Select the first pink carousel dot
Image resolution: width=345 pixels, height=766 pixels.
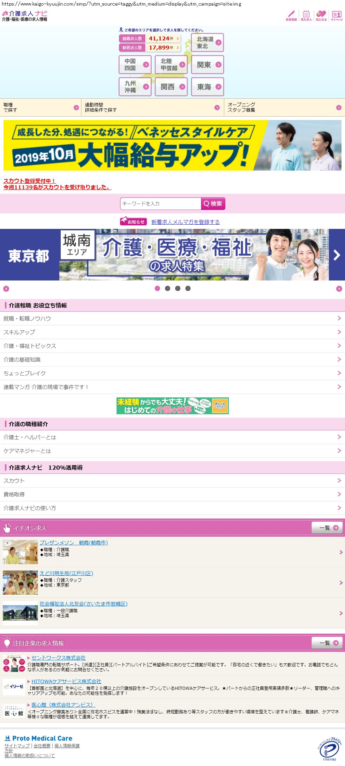[157, 289]
